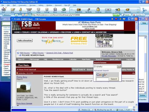Click Go button beside Crybaby search field
Image resolution: width=149 pixels, height=112 pixels.
[x=119, y=67]
